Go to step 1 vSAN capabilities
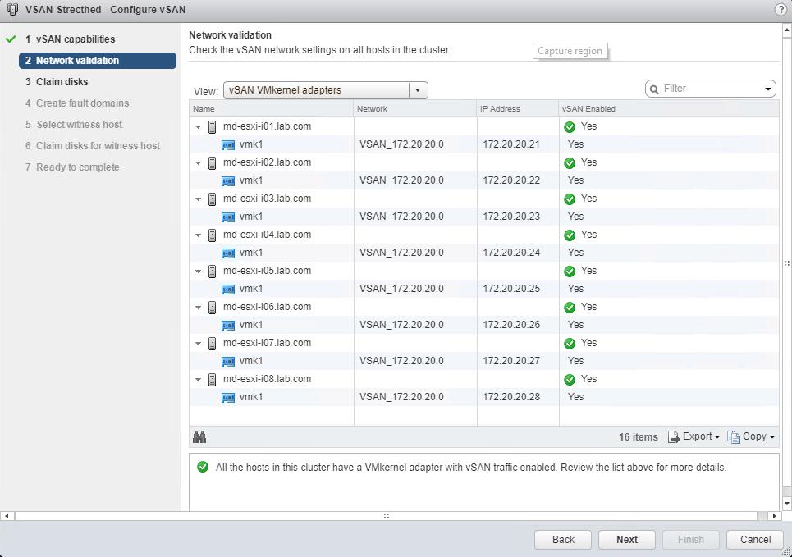This screenshot has width=792, height=557. click(71, 39)
